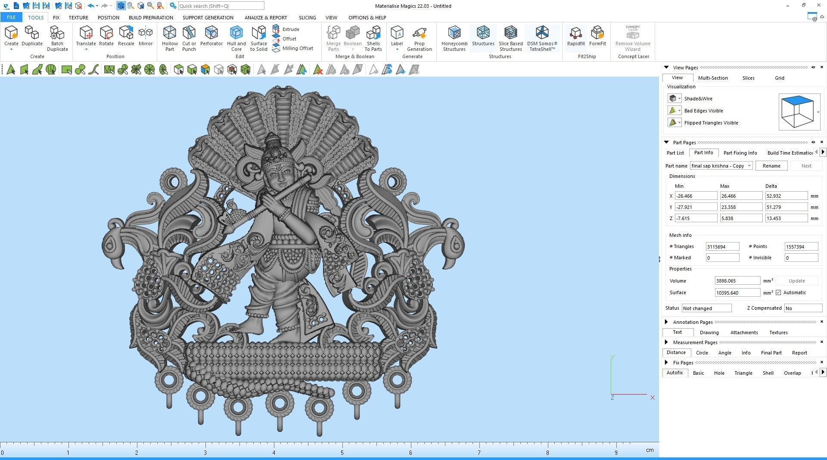827x460 pixels.
Task: Click the Structures tool
Action: [483, 36]
